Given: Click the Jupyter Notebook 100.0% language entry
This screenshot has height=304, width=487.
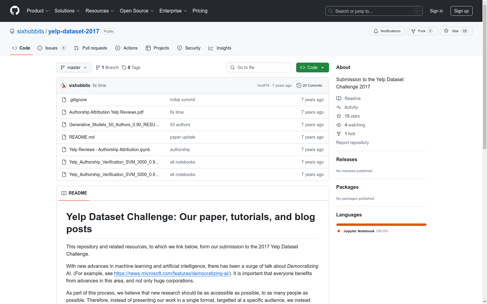Looking at the screenshot, I should [363, 231].
